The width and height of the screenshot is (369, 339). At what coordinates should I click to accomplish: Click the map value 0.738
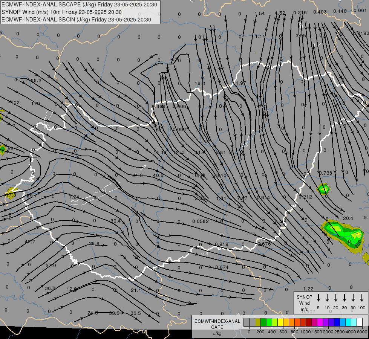325,173
